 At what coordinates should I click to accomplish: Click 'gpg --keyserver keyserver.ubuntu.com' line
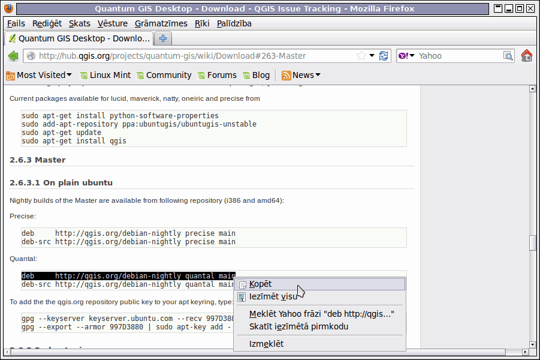pos(128,318)
